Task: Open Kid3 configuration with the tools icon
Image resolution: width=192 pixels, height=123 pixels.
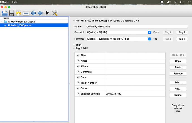Action: point(55,13)
